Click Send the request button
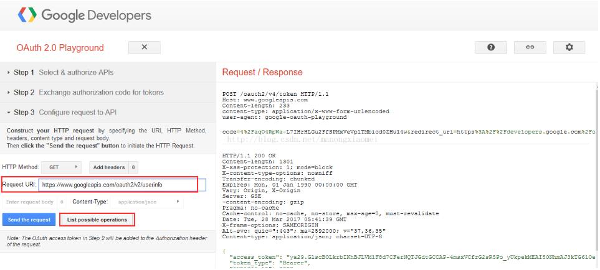This screenshot has height=270, width=600. pos(29,220)
